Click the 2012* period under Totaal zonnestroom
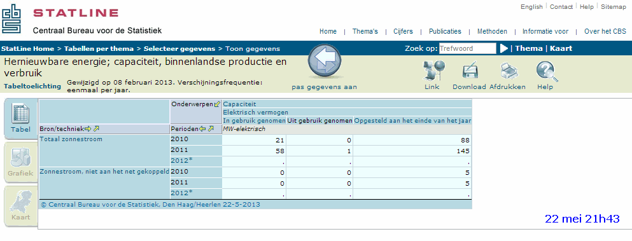The width and height of the screenshot is (632, 241). tap(181, 160)
